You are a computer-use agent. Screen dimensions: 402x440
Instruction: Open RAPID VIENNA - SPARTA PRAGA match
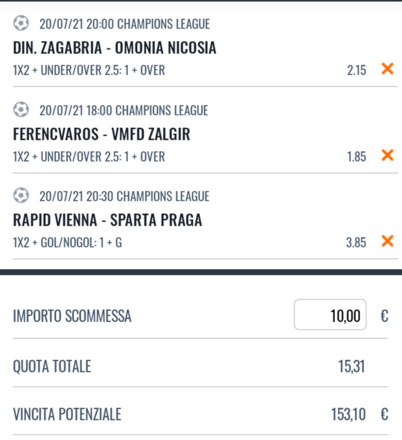(107, 220)
